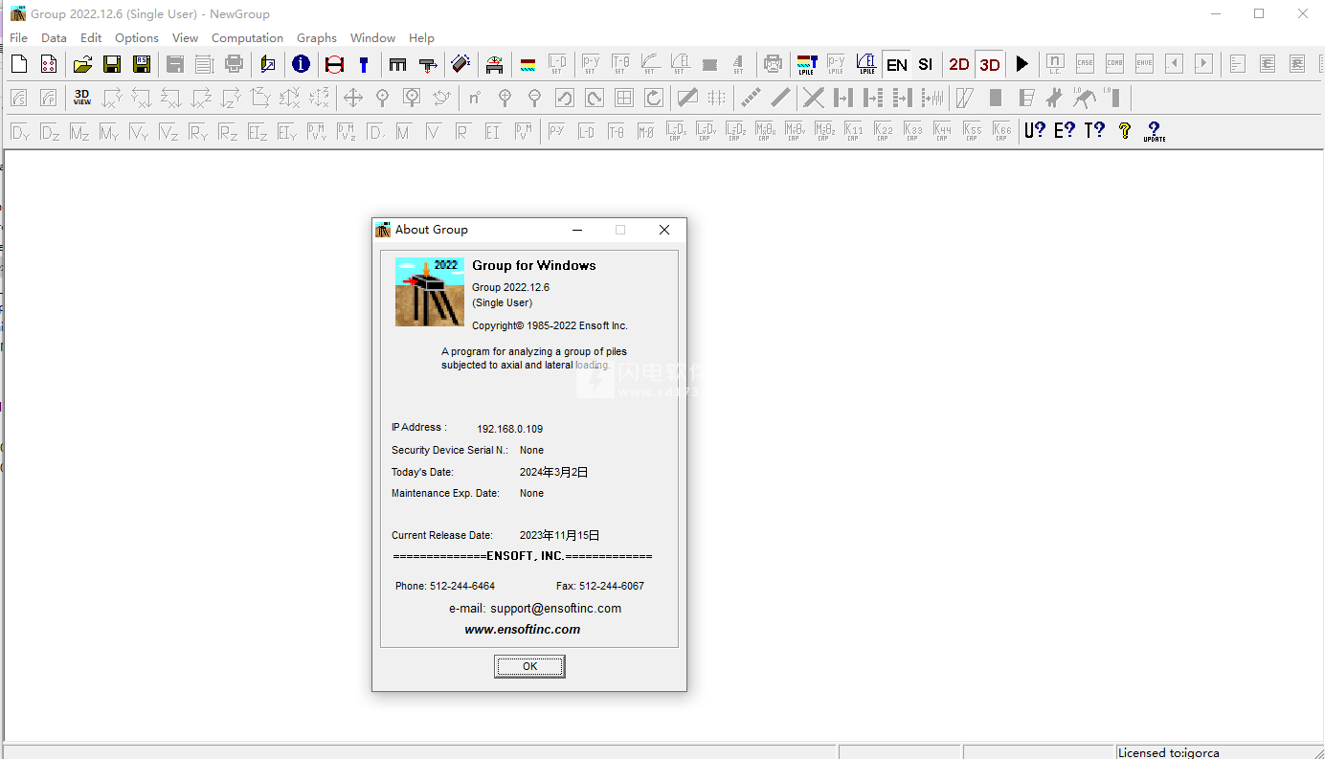Screen dimensions: 1325x759
Task: Click the phone number 512-244-6464
Action: (462, 586)
